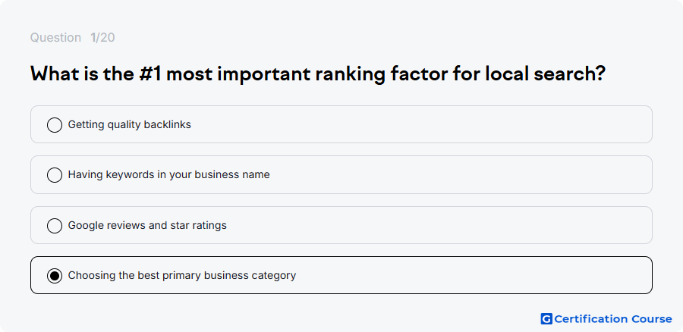This screenshot has width=683, height=332.
Task: Click the 1/20 question counter
Action: 102,38
